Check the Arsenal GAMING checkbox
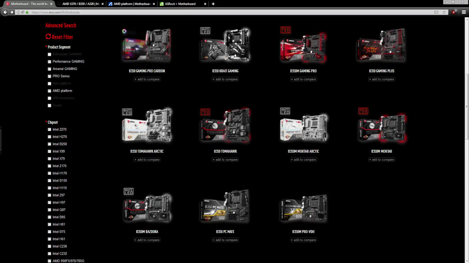This screenshot has height=263, width=469. pyautogui.click(x=49, y=69)
